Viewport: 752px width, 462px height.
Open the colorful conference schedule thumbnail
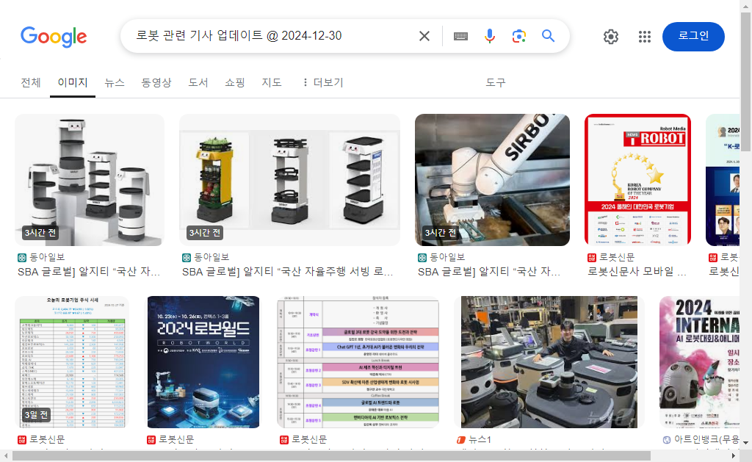tap(358, 362)
